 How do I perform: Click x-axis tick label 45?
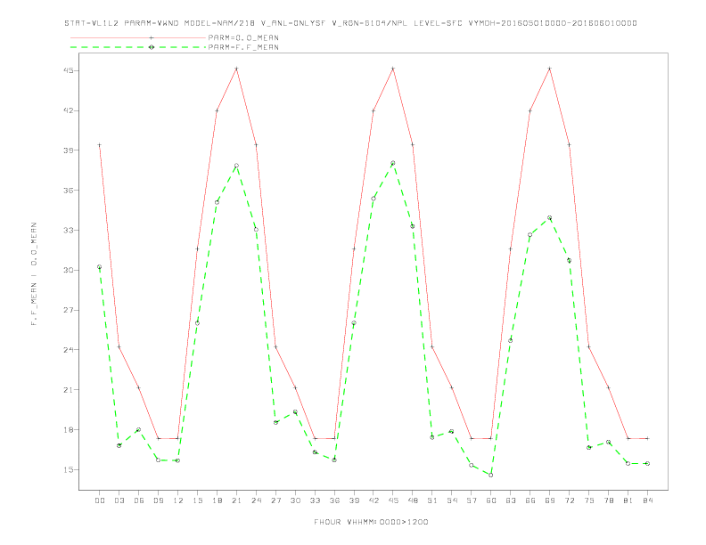[x=393, y=500]
